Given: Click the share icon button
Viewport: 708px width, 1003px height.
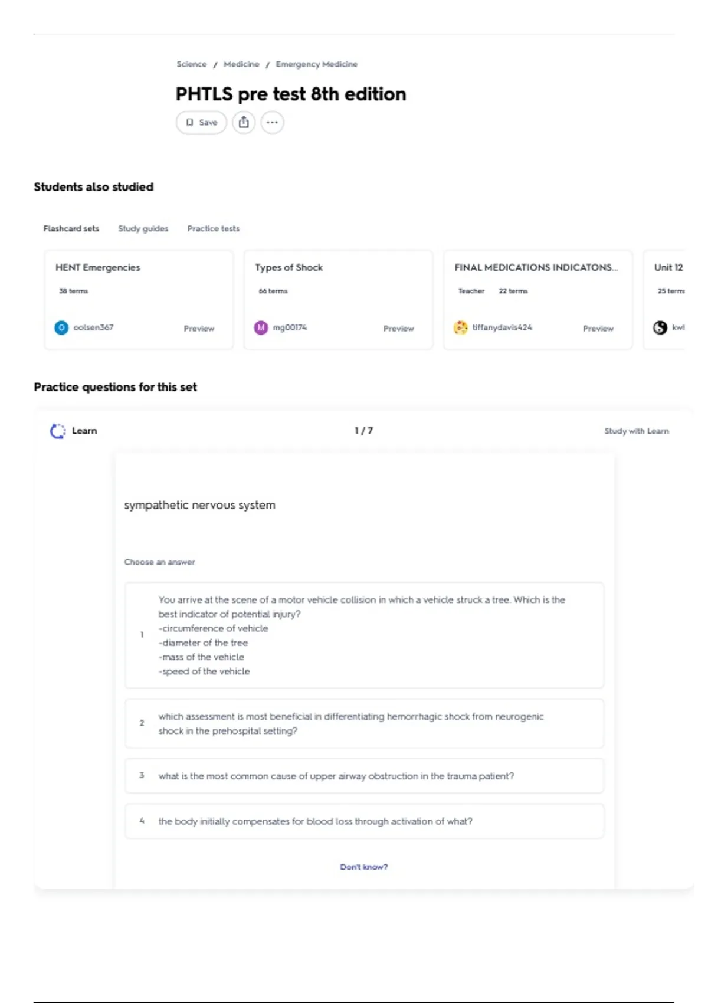Looking at the screenshot, I should coord(244,123).
